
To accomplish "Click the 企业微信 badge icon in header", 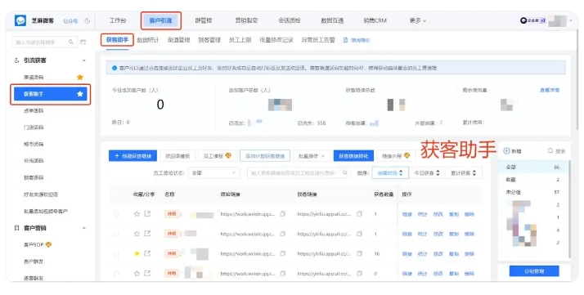I will click(x=533, y=20).
